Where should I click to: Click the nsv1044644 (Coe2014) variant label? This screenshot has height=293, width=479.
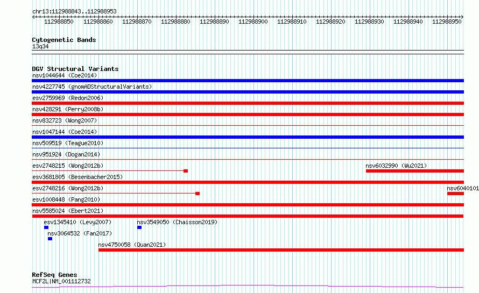pos(65,75)
